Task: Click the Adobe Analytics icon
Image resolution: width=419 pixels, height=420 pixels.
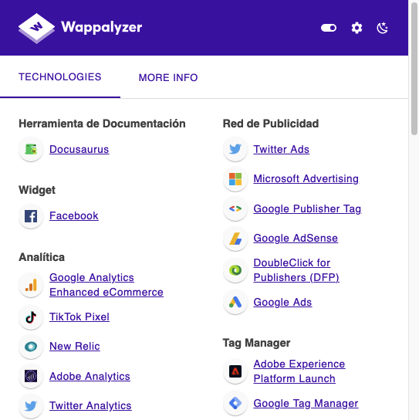Action: [x=31, y=376]
